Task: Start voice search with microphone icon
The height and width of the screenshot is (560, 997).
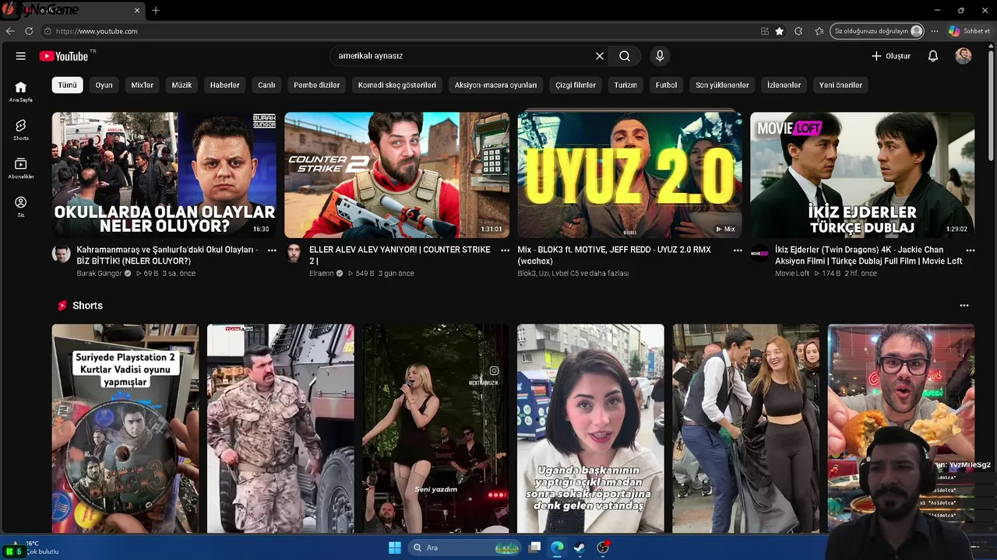Action: [x=660, y=56]
